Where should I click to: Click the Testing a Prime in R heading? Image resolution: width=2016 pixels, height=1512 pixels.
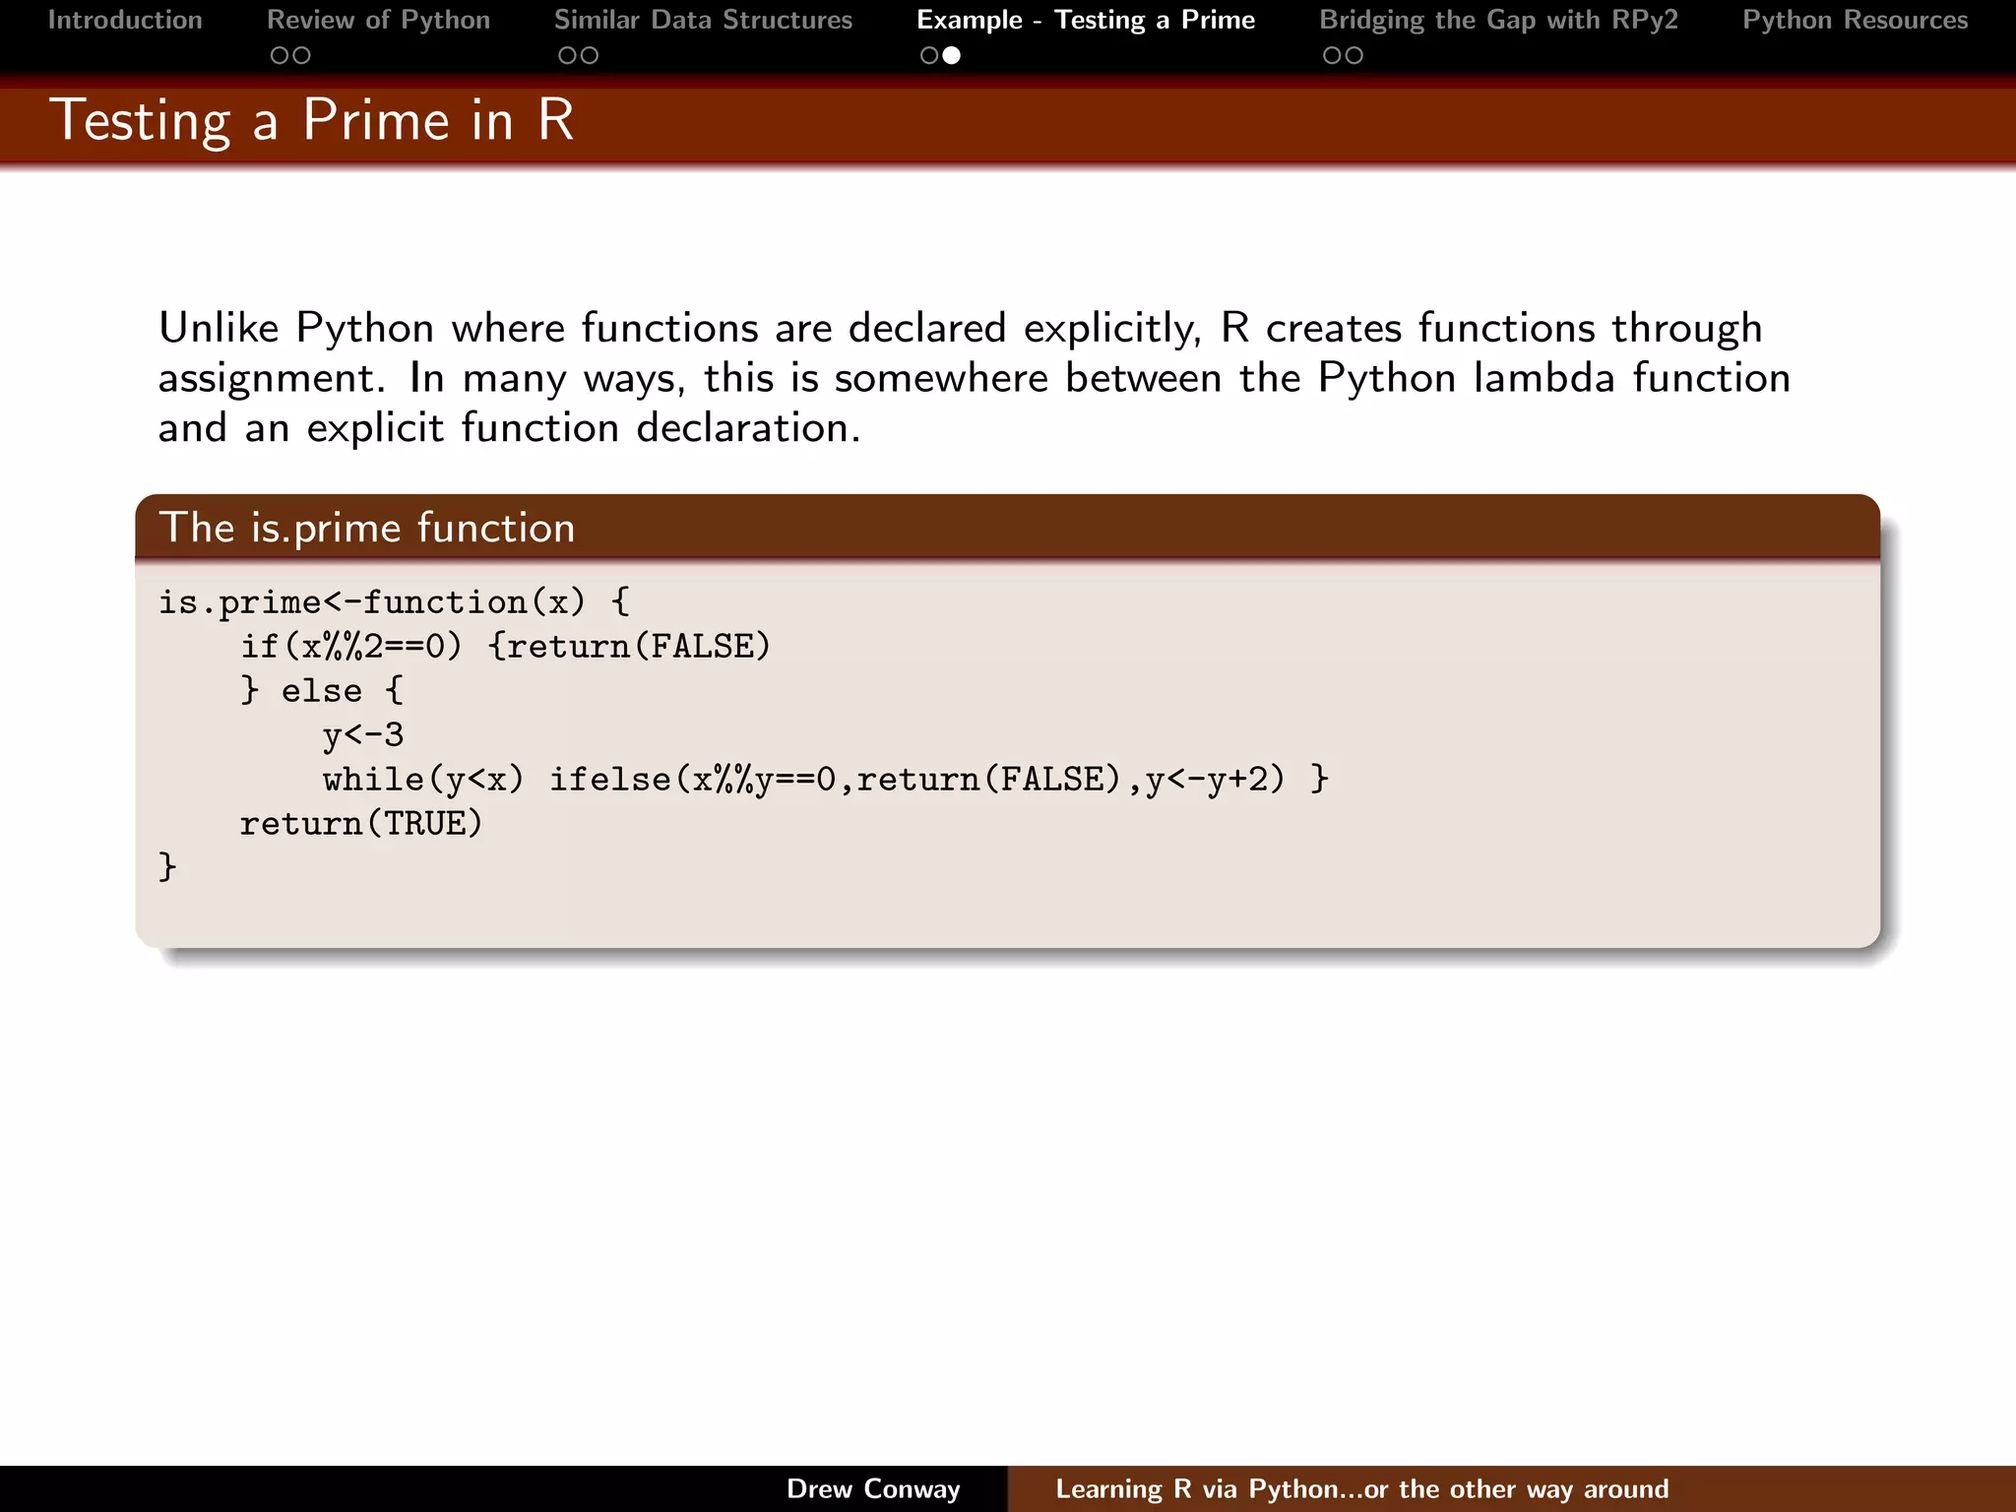[311, 120]
